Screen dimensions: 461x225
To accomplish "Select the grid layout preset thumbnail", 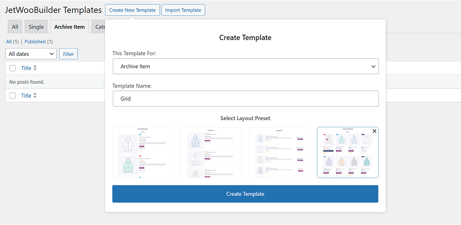I will click(x=348, y=152).
